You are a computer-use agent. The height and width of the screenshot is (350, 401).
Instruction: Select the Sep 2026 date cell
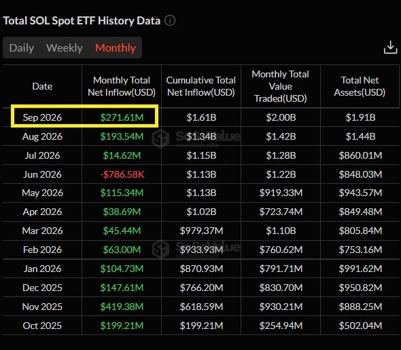42,117
